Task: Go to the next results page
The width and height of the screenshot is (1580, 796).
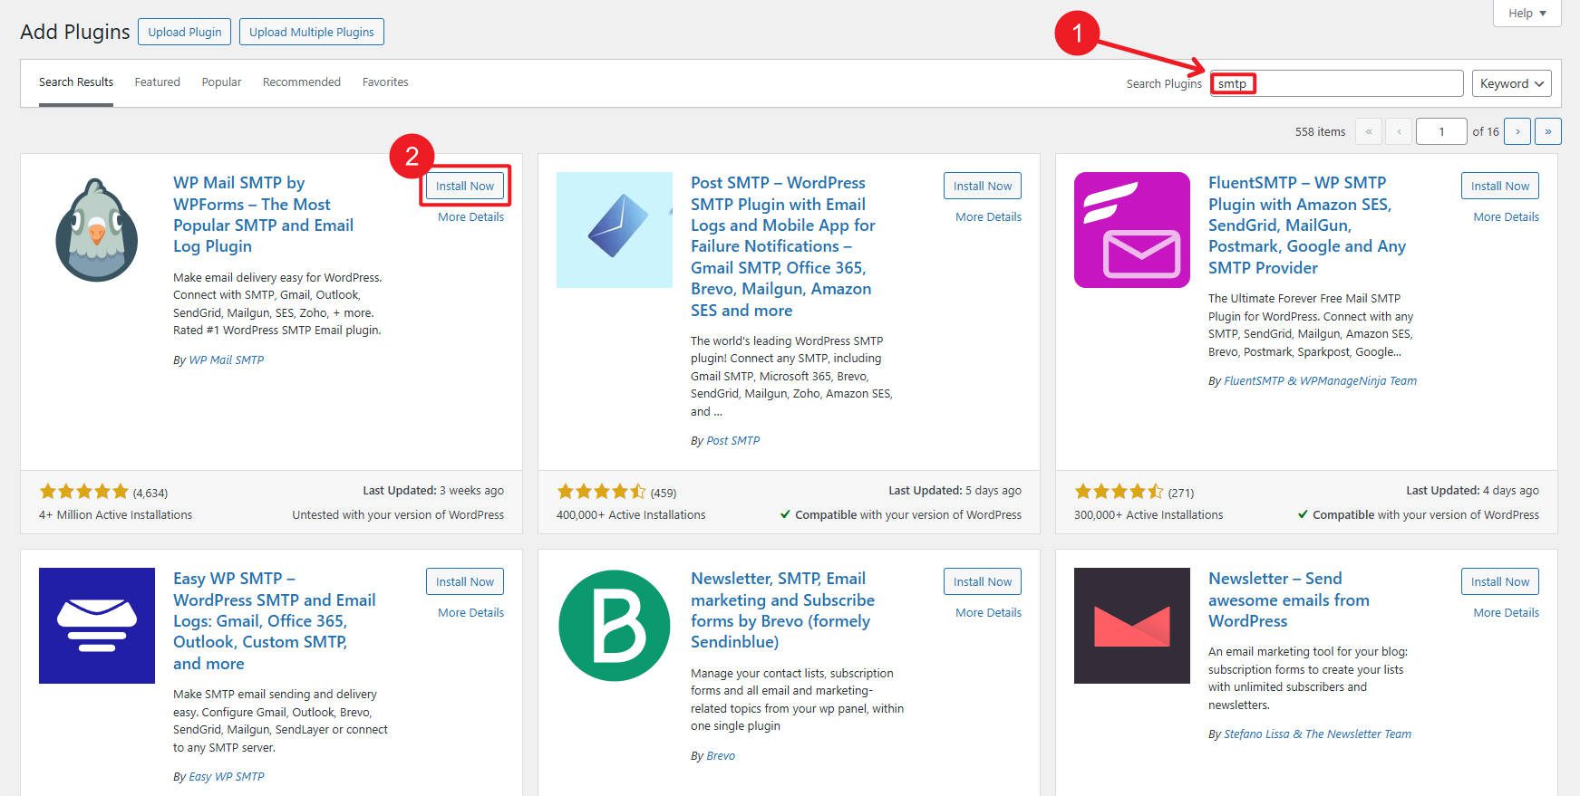Action: tap(1517, 131)
